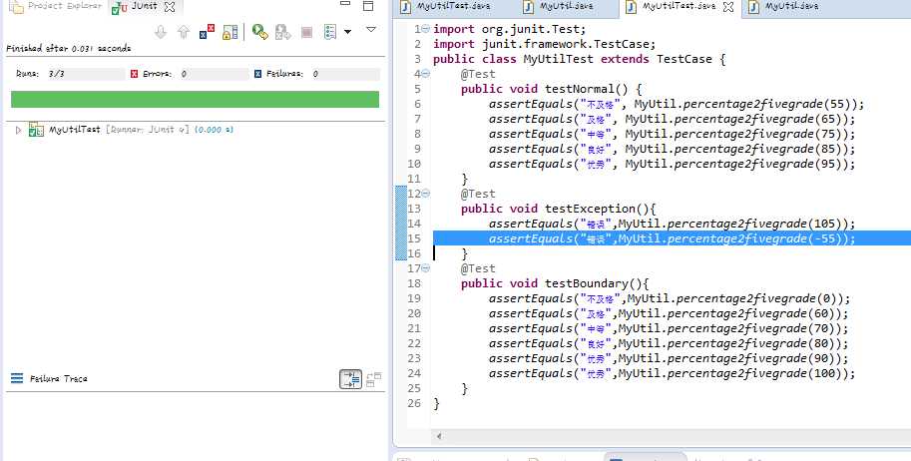This screenshot has width=911, height=461.
Task: Click the Compare Actual With Expected icon
Action: (374, 379)
